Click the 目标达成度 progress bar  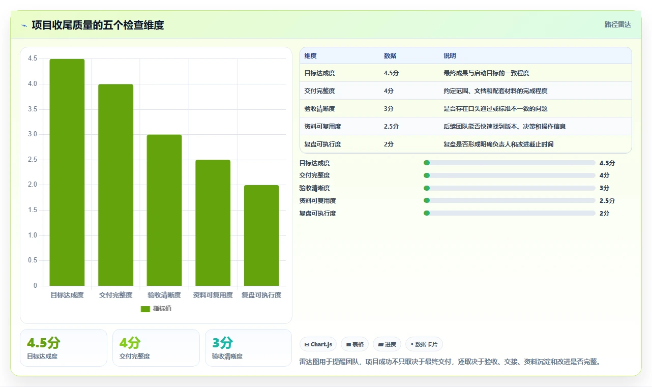(x=510, y=163)
